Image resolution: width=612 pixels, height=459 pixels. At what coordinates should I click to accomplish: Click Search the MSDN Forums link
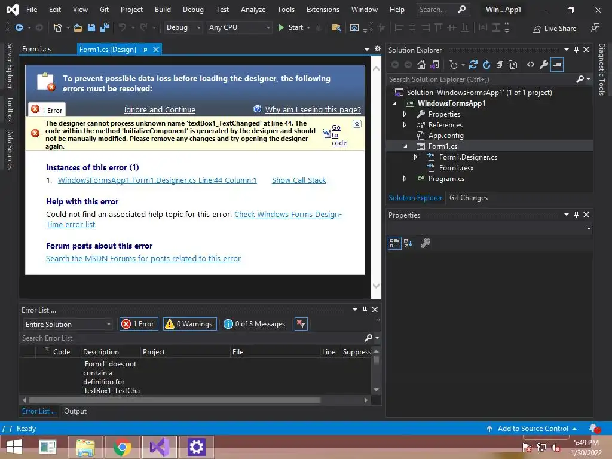[x=143, y=258]
